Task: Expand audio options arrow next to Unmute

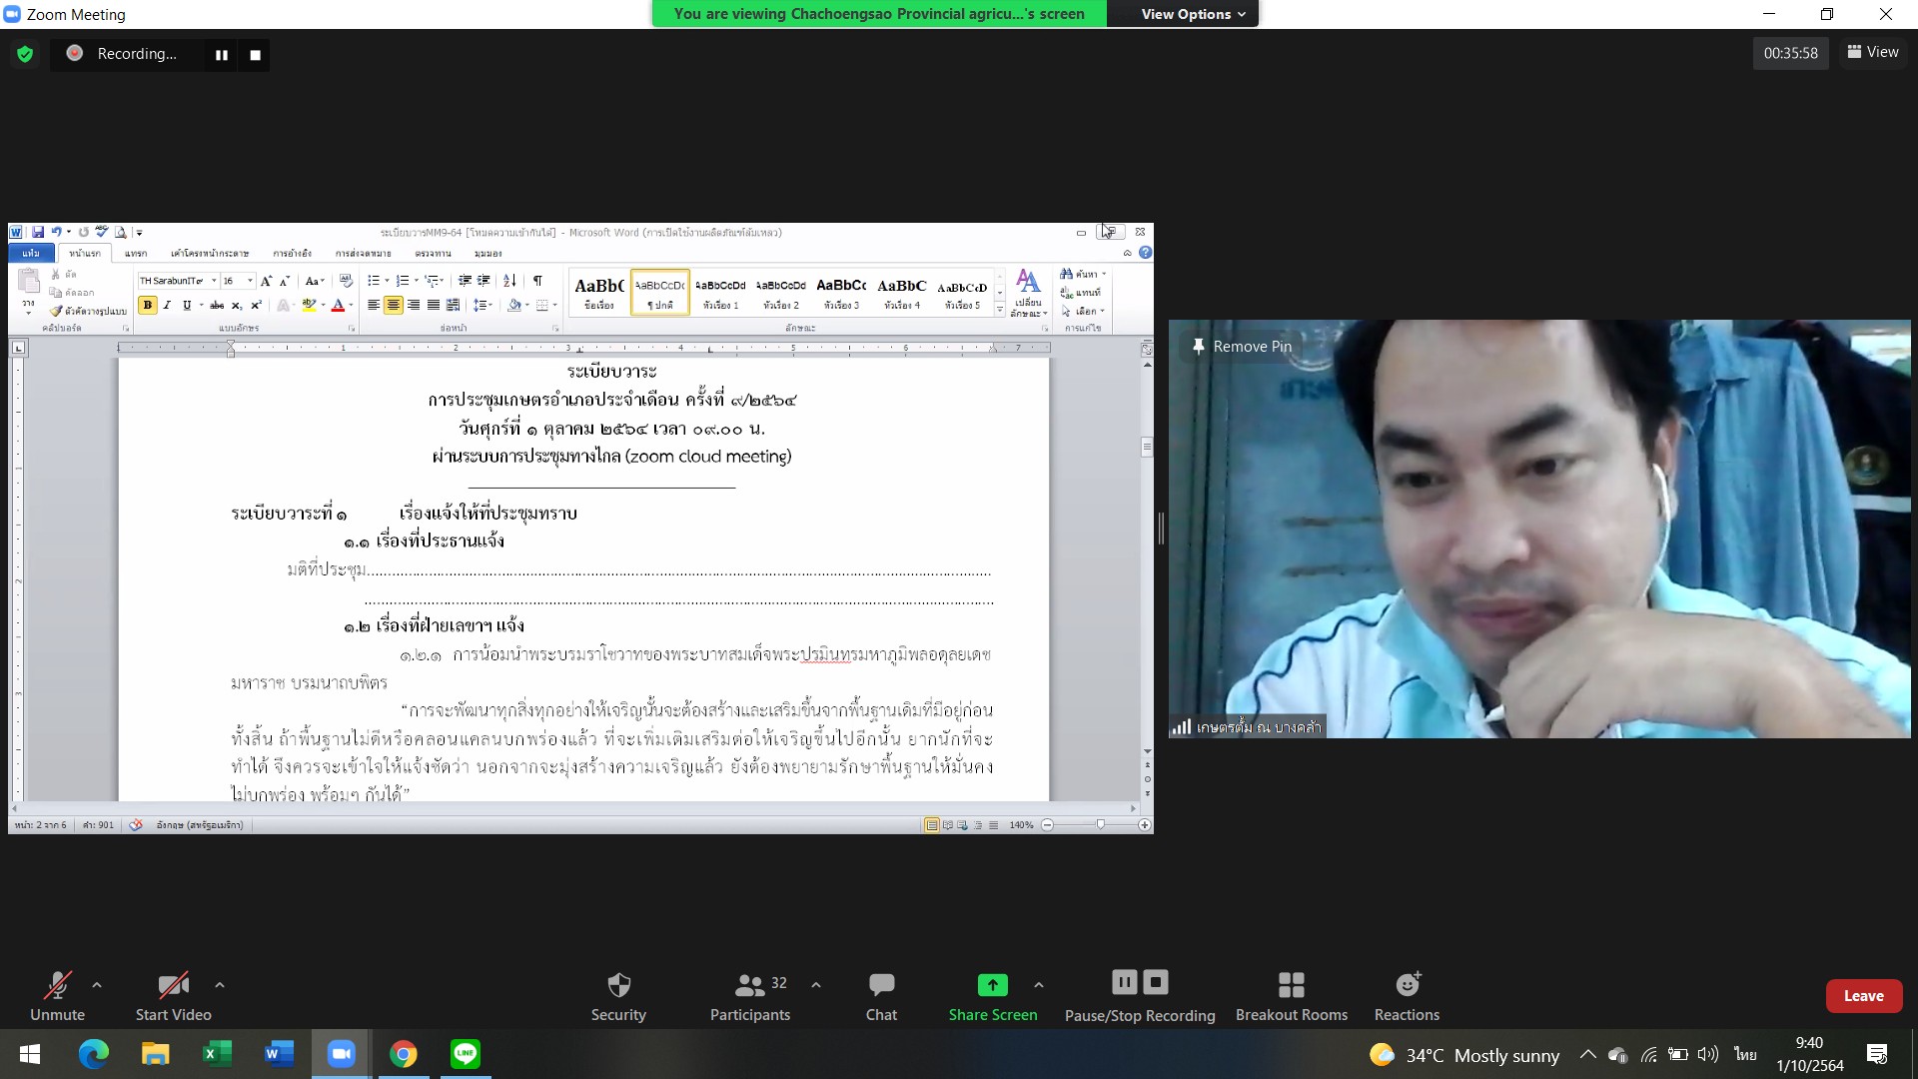Action: [97, 985]
